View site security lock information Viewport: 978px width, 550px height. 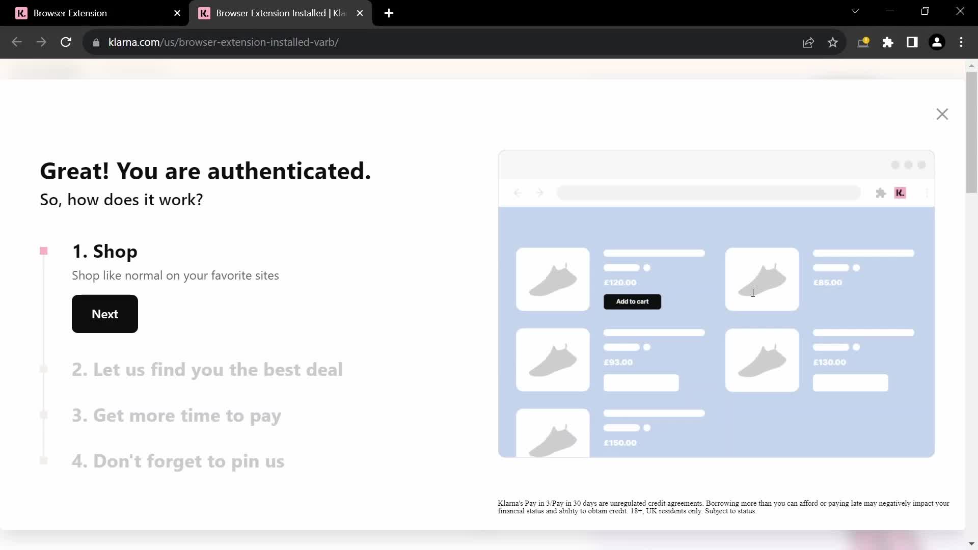click(x=96, y=42)
